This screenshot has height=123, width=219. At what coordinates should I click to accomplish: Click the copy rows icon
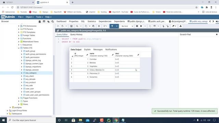click(86, 26)
